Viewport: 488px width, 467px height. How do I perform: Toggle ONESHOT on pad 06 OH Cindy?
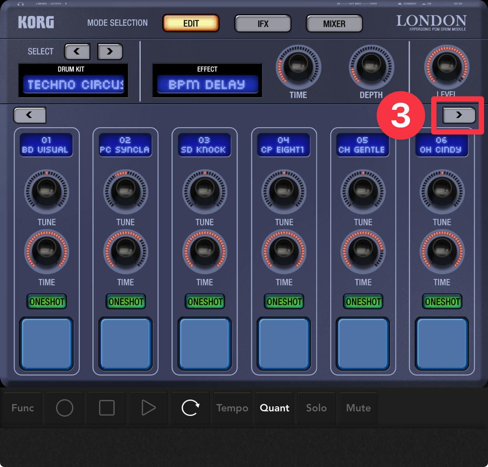[442, 301]
